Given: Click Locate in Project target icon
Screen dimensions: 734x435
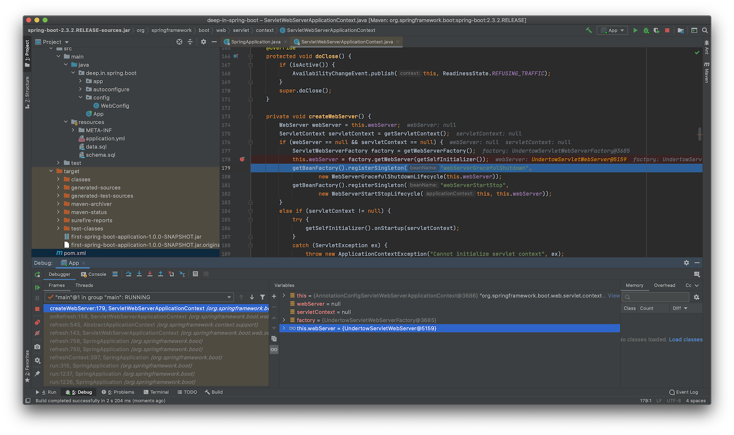Looking at the screenshot, I should point(179,42).
